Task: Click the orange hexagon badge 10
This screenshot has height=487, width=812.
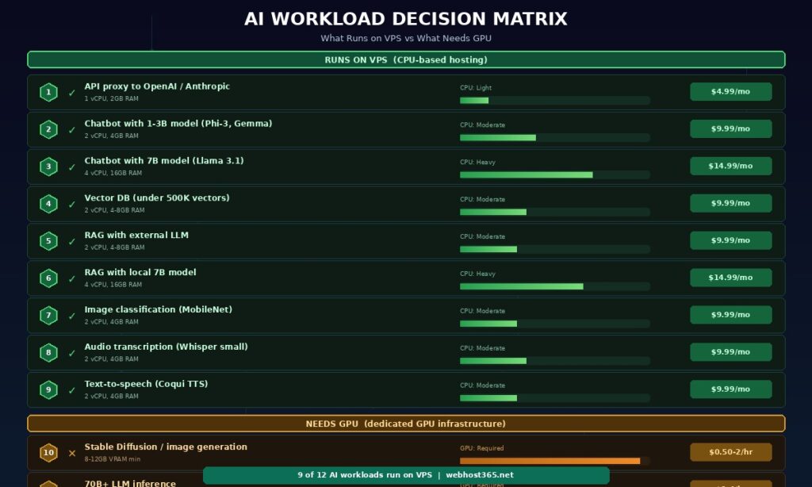Action: (48, 452)
